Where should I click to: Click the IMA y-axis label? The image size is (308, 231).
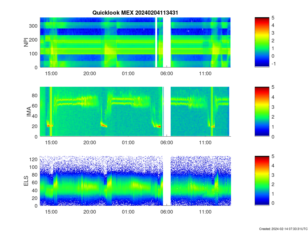tap(29, 112)
